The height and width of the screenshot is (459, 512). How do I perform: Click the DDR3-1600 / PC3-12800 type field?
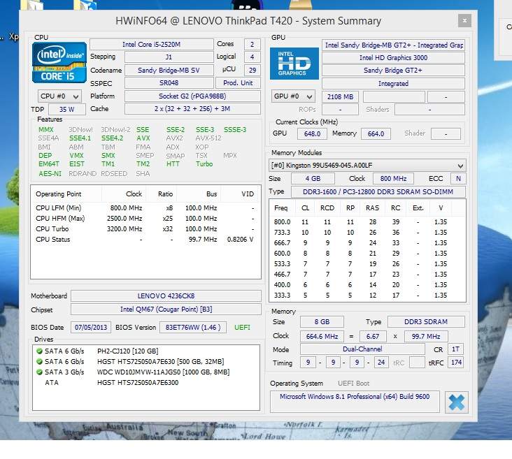tap(378, 192)
